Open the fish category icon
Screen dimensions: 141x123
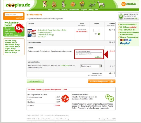point(73,4)
